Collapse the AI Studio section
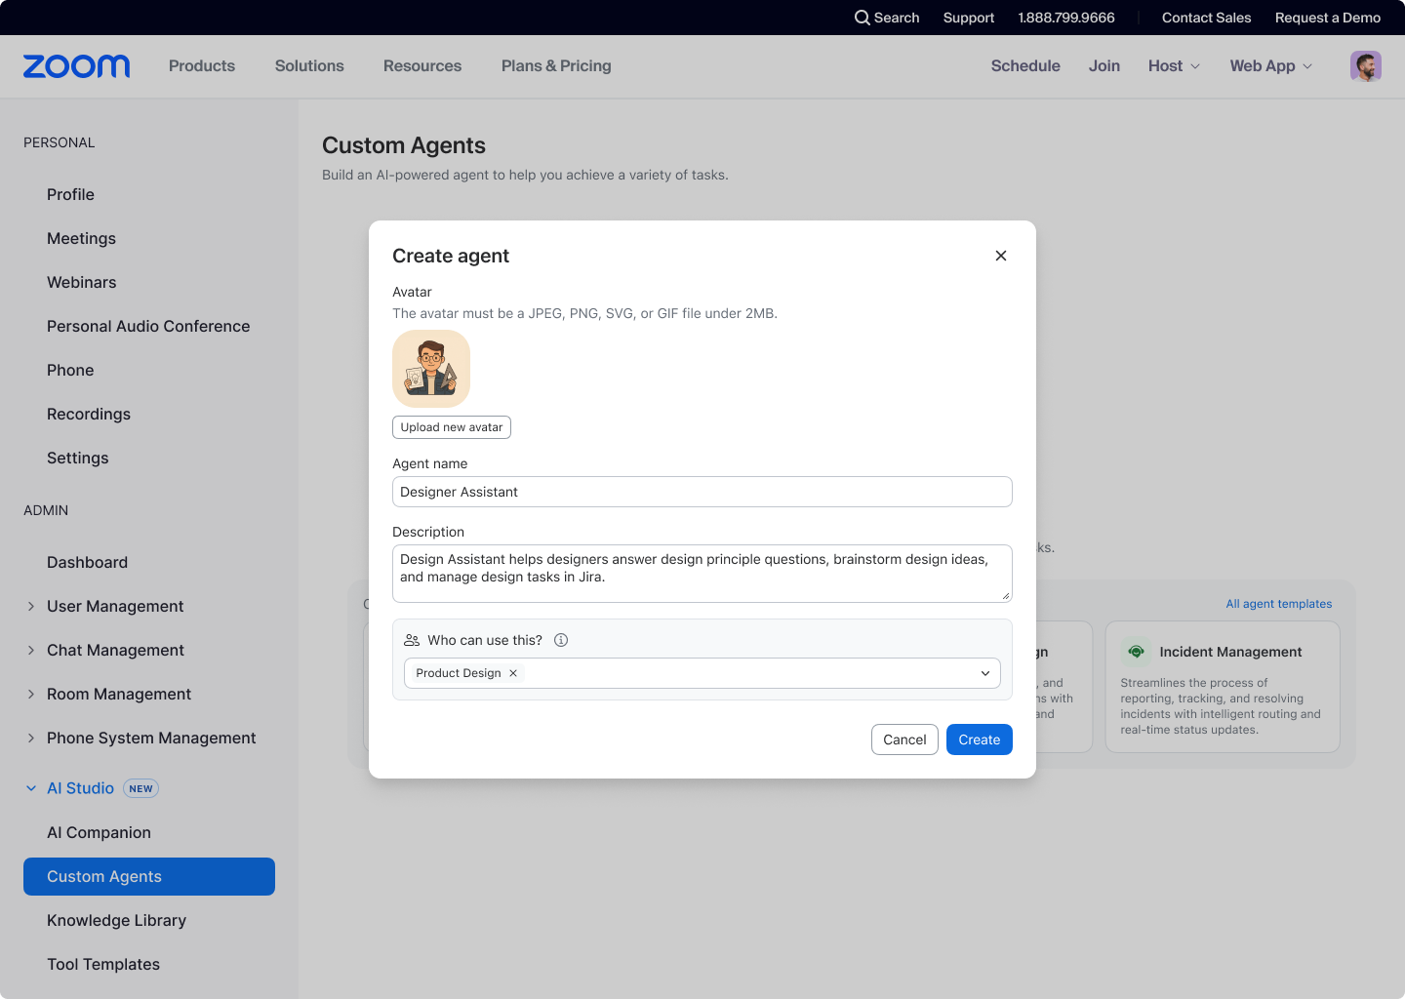 point(31,788)
